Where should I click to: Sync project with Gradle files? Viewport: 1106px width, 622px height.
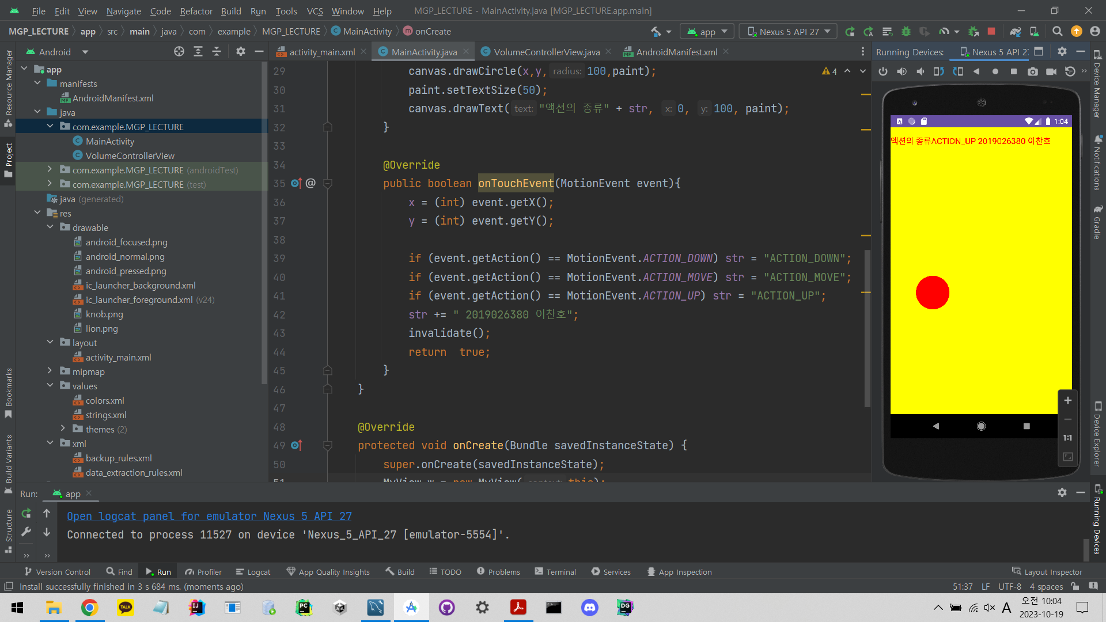[1016, 32]
